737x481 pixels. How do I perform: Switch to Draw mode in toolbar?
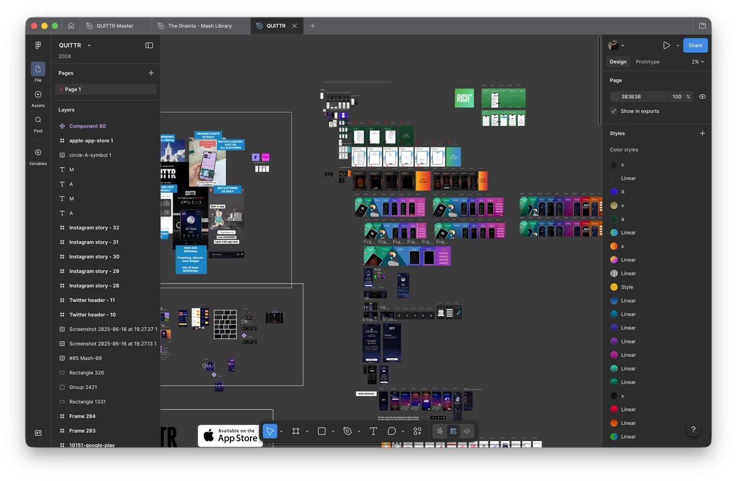440,431
